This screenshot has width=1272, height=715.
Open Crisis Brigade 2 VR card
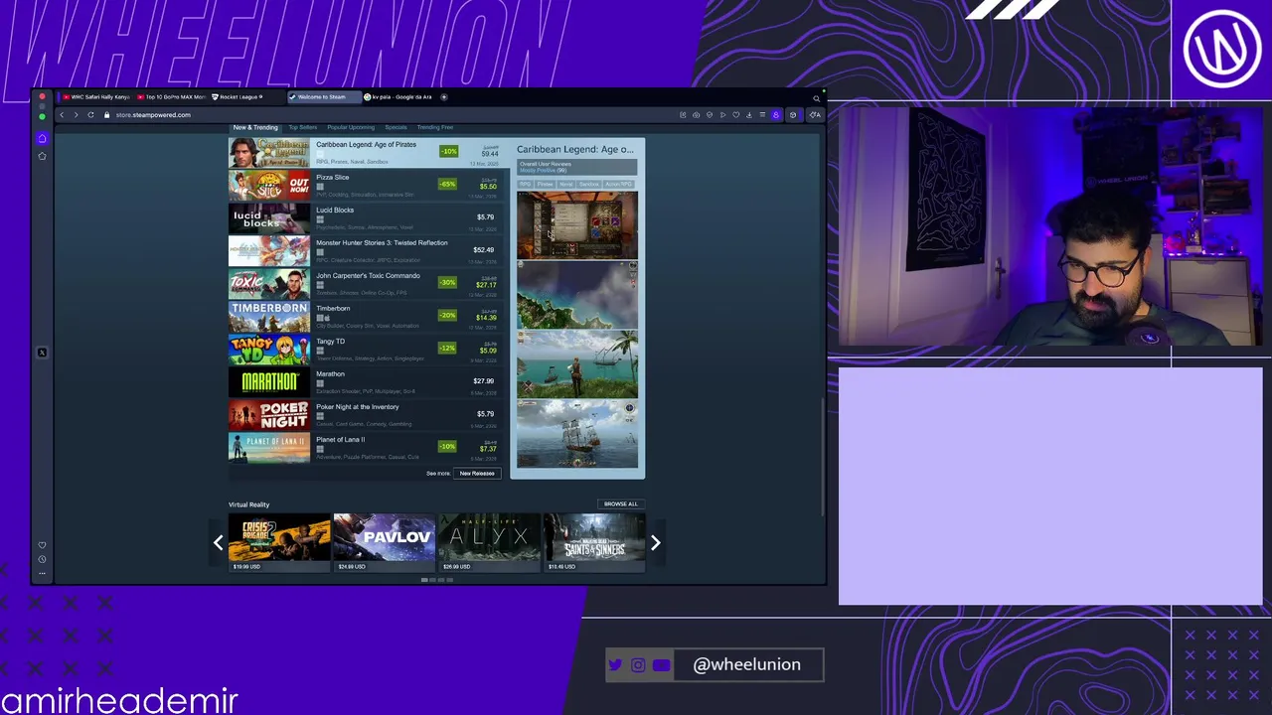279,542
